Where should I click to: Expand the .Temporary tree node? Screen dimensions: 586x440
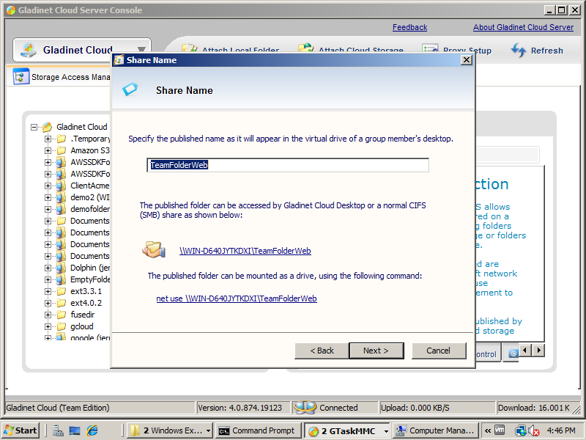pos(48,139)
